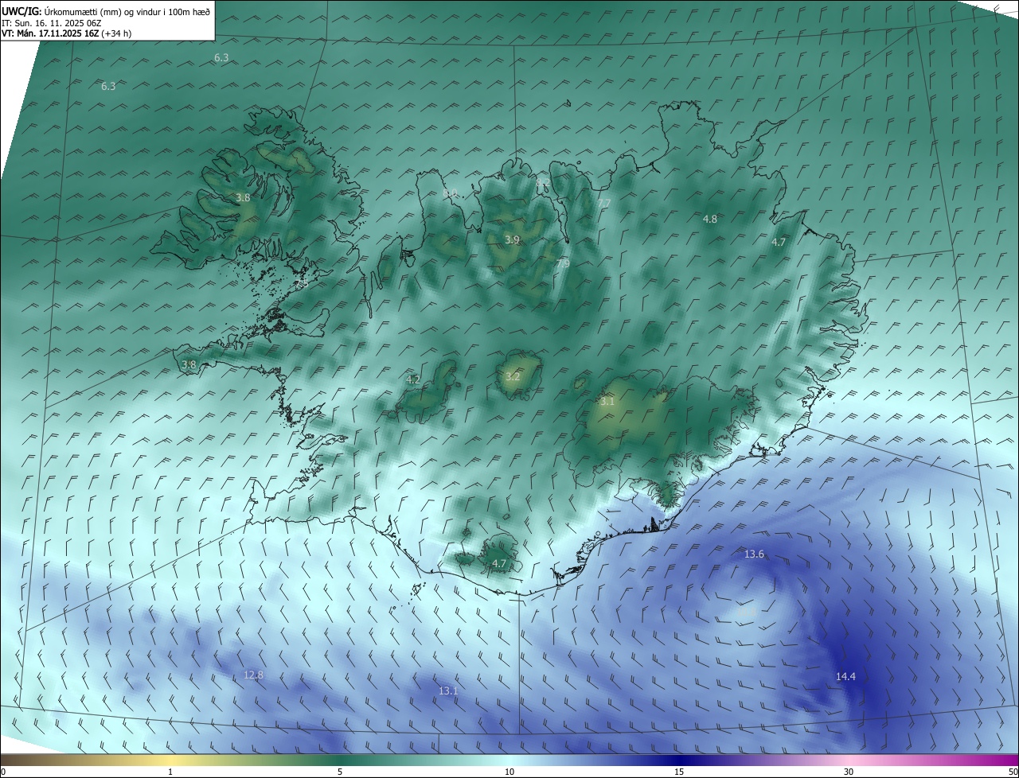Viewport: 1019px width, 778px height.
Task: Click the colorbar tick label 30
Action: tap(849, 772)
